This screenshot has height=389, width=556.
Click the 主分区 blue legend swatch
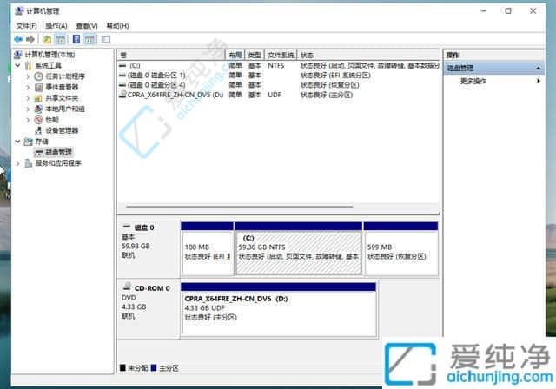point(154,368)
